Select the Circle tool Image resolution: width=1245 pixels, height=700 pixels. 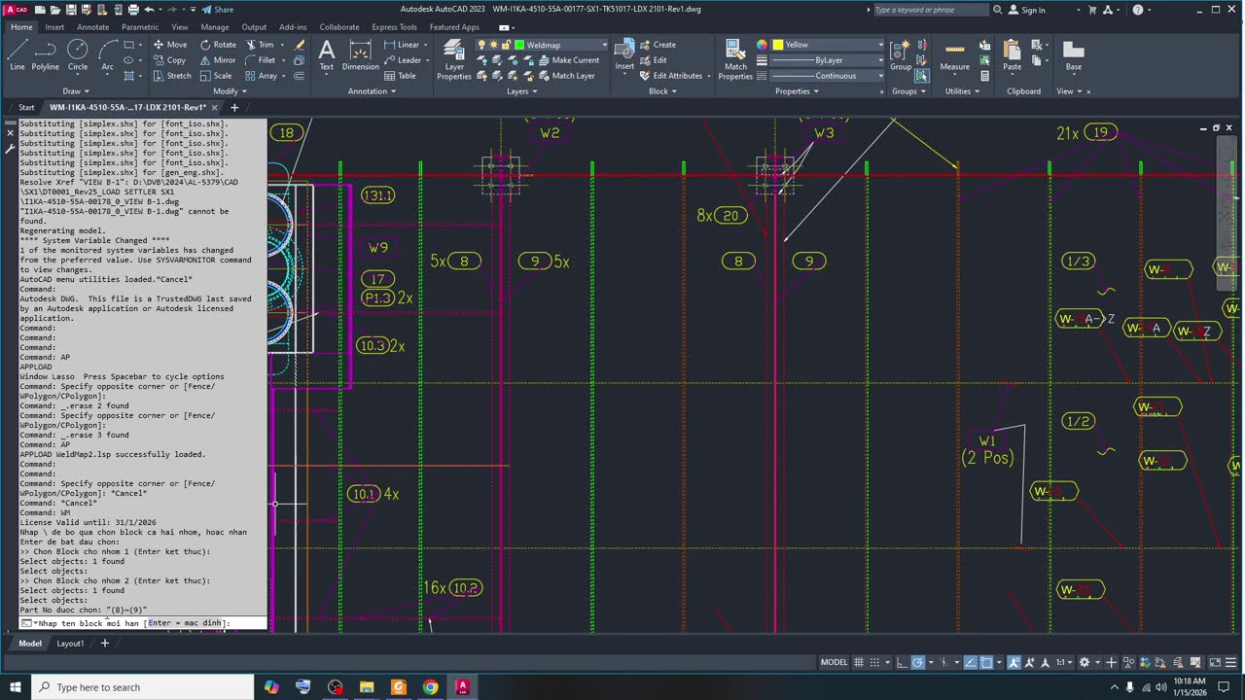[x=78, y=54]
